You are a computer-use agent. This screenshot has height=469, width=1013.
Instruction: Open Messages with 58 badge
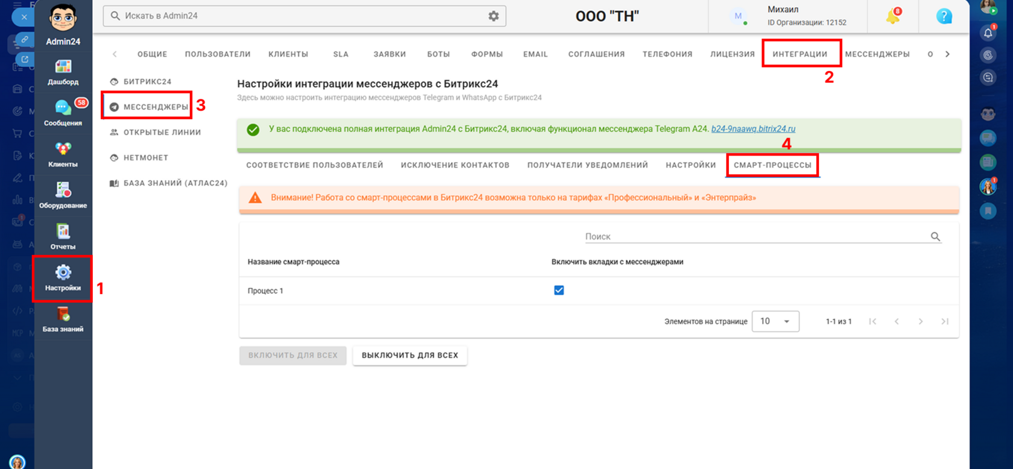pyautogui.click(x=63, y=113)
